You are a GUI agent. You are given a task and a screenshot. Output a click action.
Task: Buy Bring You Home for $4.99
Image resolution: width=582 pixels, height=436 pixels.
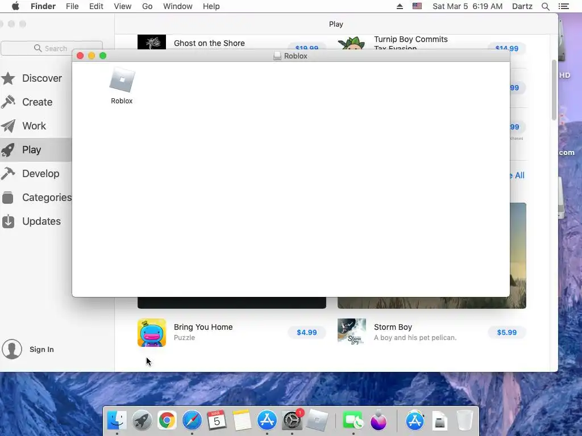tap(306, 333)
